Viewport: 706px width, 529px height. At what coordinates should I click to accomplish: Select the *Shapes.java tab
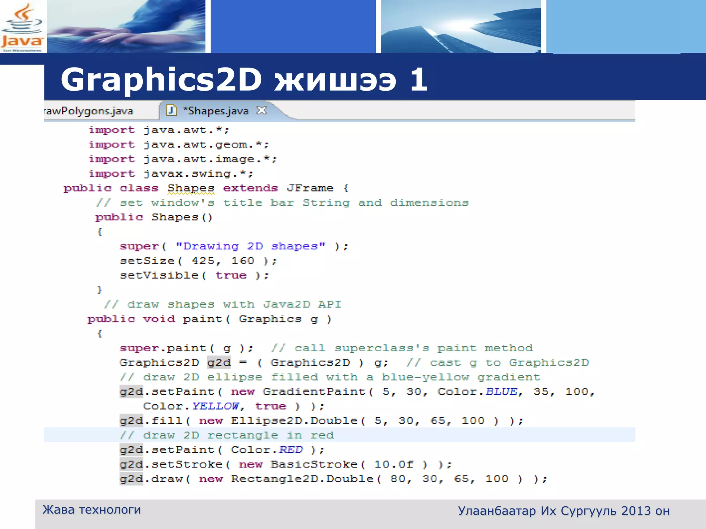click(x=215, y=111)
